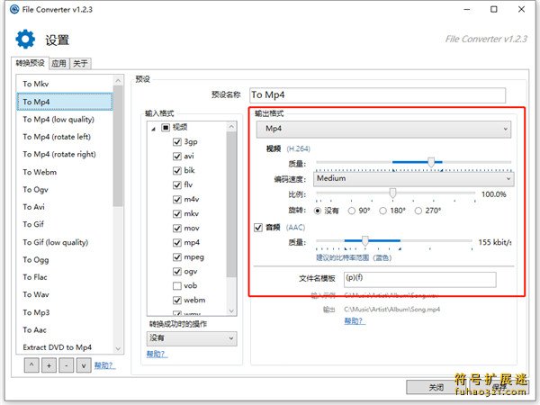
Task: Open help link under post-conversion action dropdown
Action: tap(157, 354)
